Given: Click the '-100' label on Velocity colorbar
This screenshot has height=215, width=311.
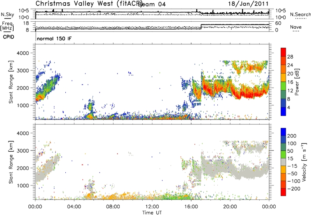Looking at the screenshot, I should pos(294,181).
